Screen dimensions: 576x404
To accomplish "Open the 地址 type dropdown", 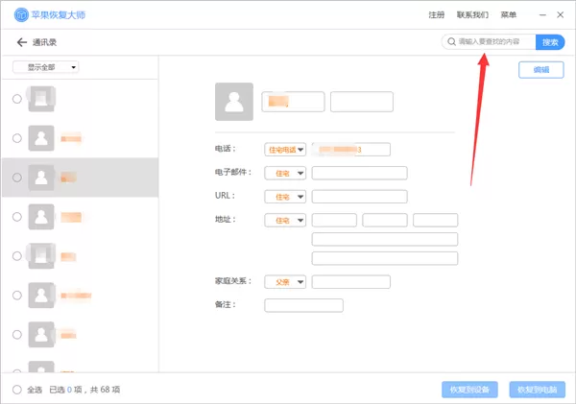I will [x=285, y=221].
